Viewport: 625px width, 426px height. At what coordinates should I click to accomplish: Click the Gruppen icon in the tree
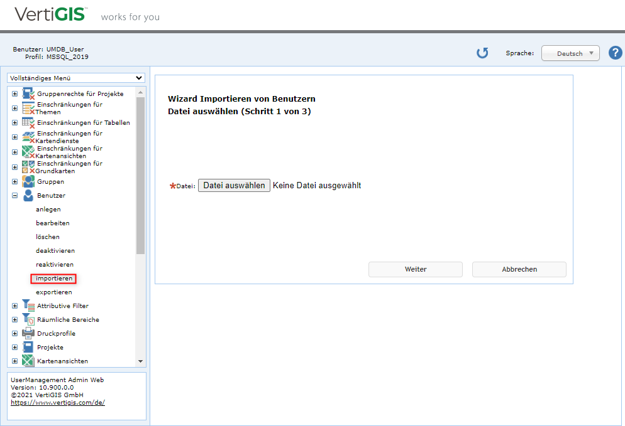(28, 182)
